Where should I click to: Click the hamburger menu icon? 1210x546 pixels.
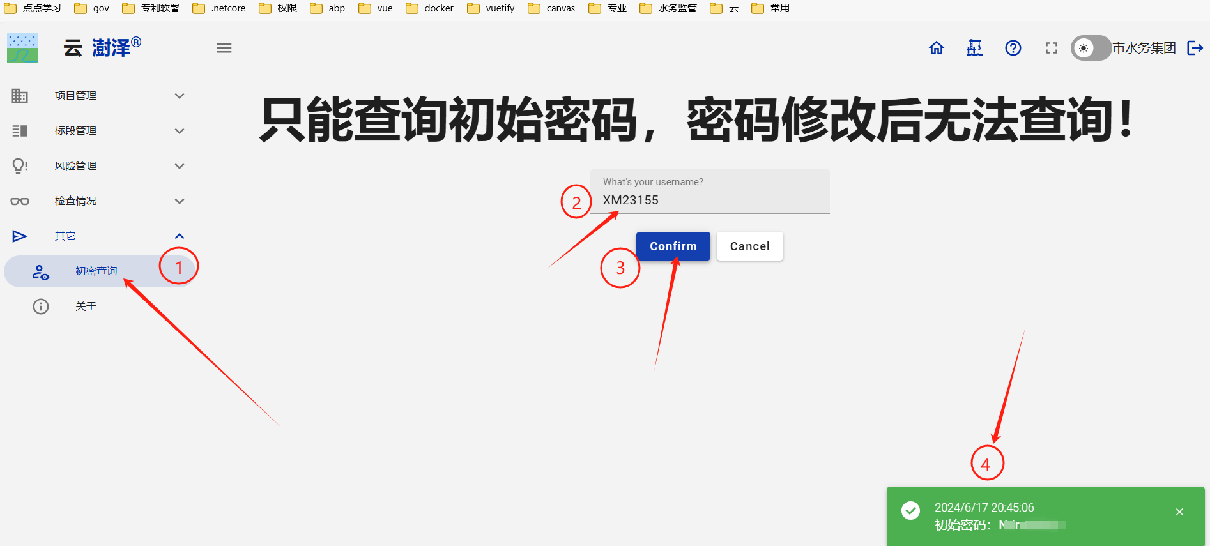224,48
